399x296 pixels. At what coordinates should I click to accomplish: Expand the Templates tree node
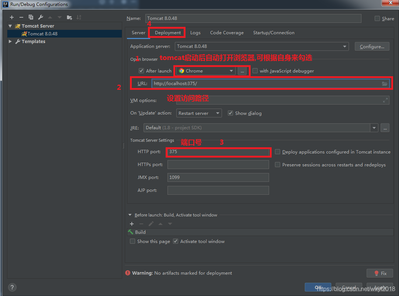click(x=10, y=42)
